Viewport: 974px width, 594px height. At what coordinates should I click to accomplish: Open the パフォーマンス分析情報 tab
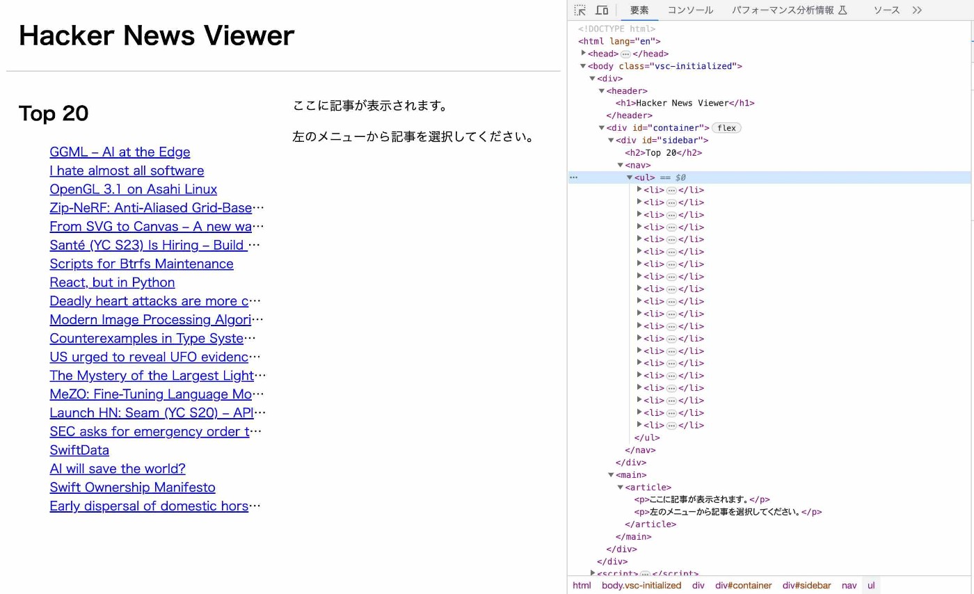pos(789,10)
